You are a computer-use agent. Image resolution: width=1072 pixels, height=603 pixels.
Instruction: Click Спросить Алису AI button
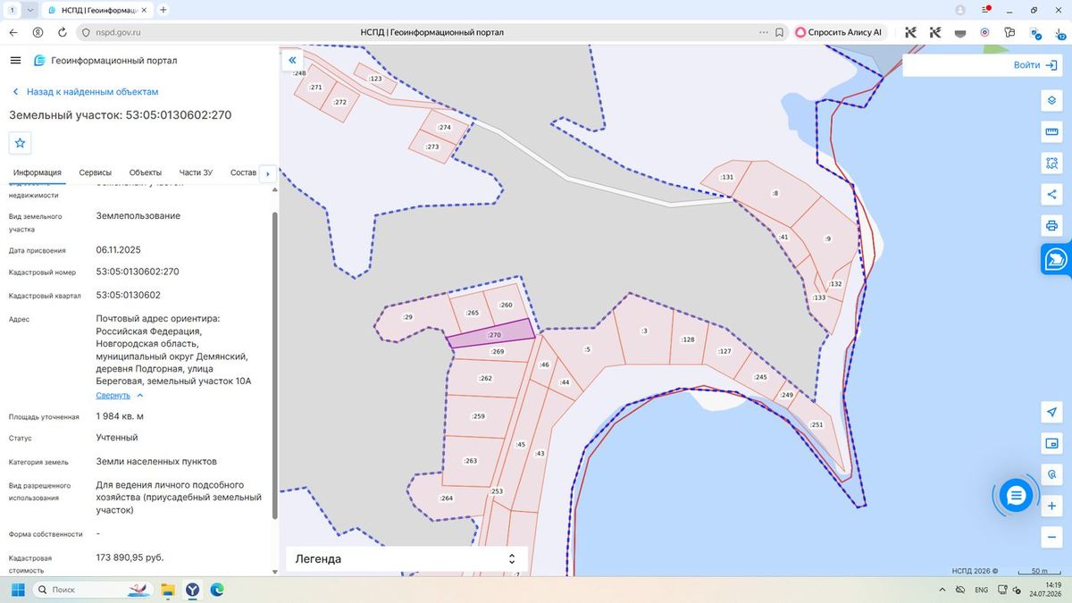[839, 32]
